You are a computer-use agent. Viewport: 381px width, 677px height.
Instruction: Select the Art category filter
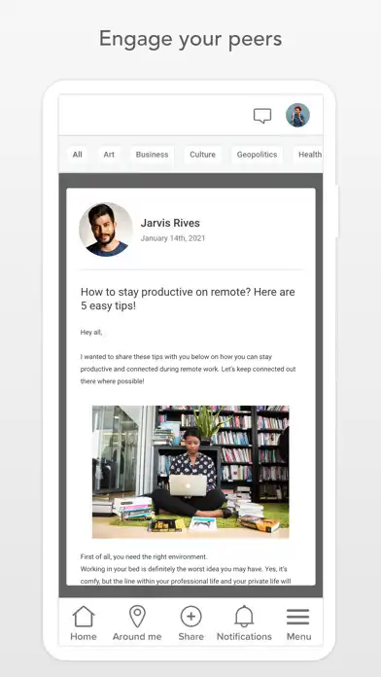109,155
